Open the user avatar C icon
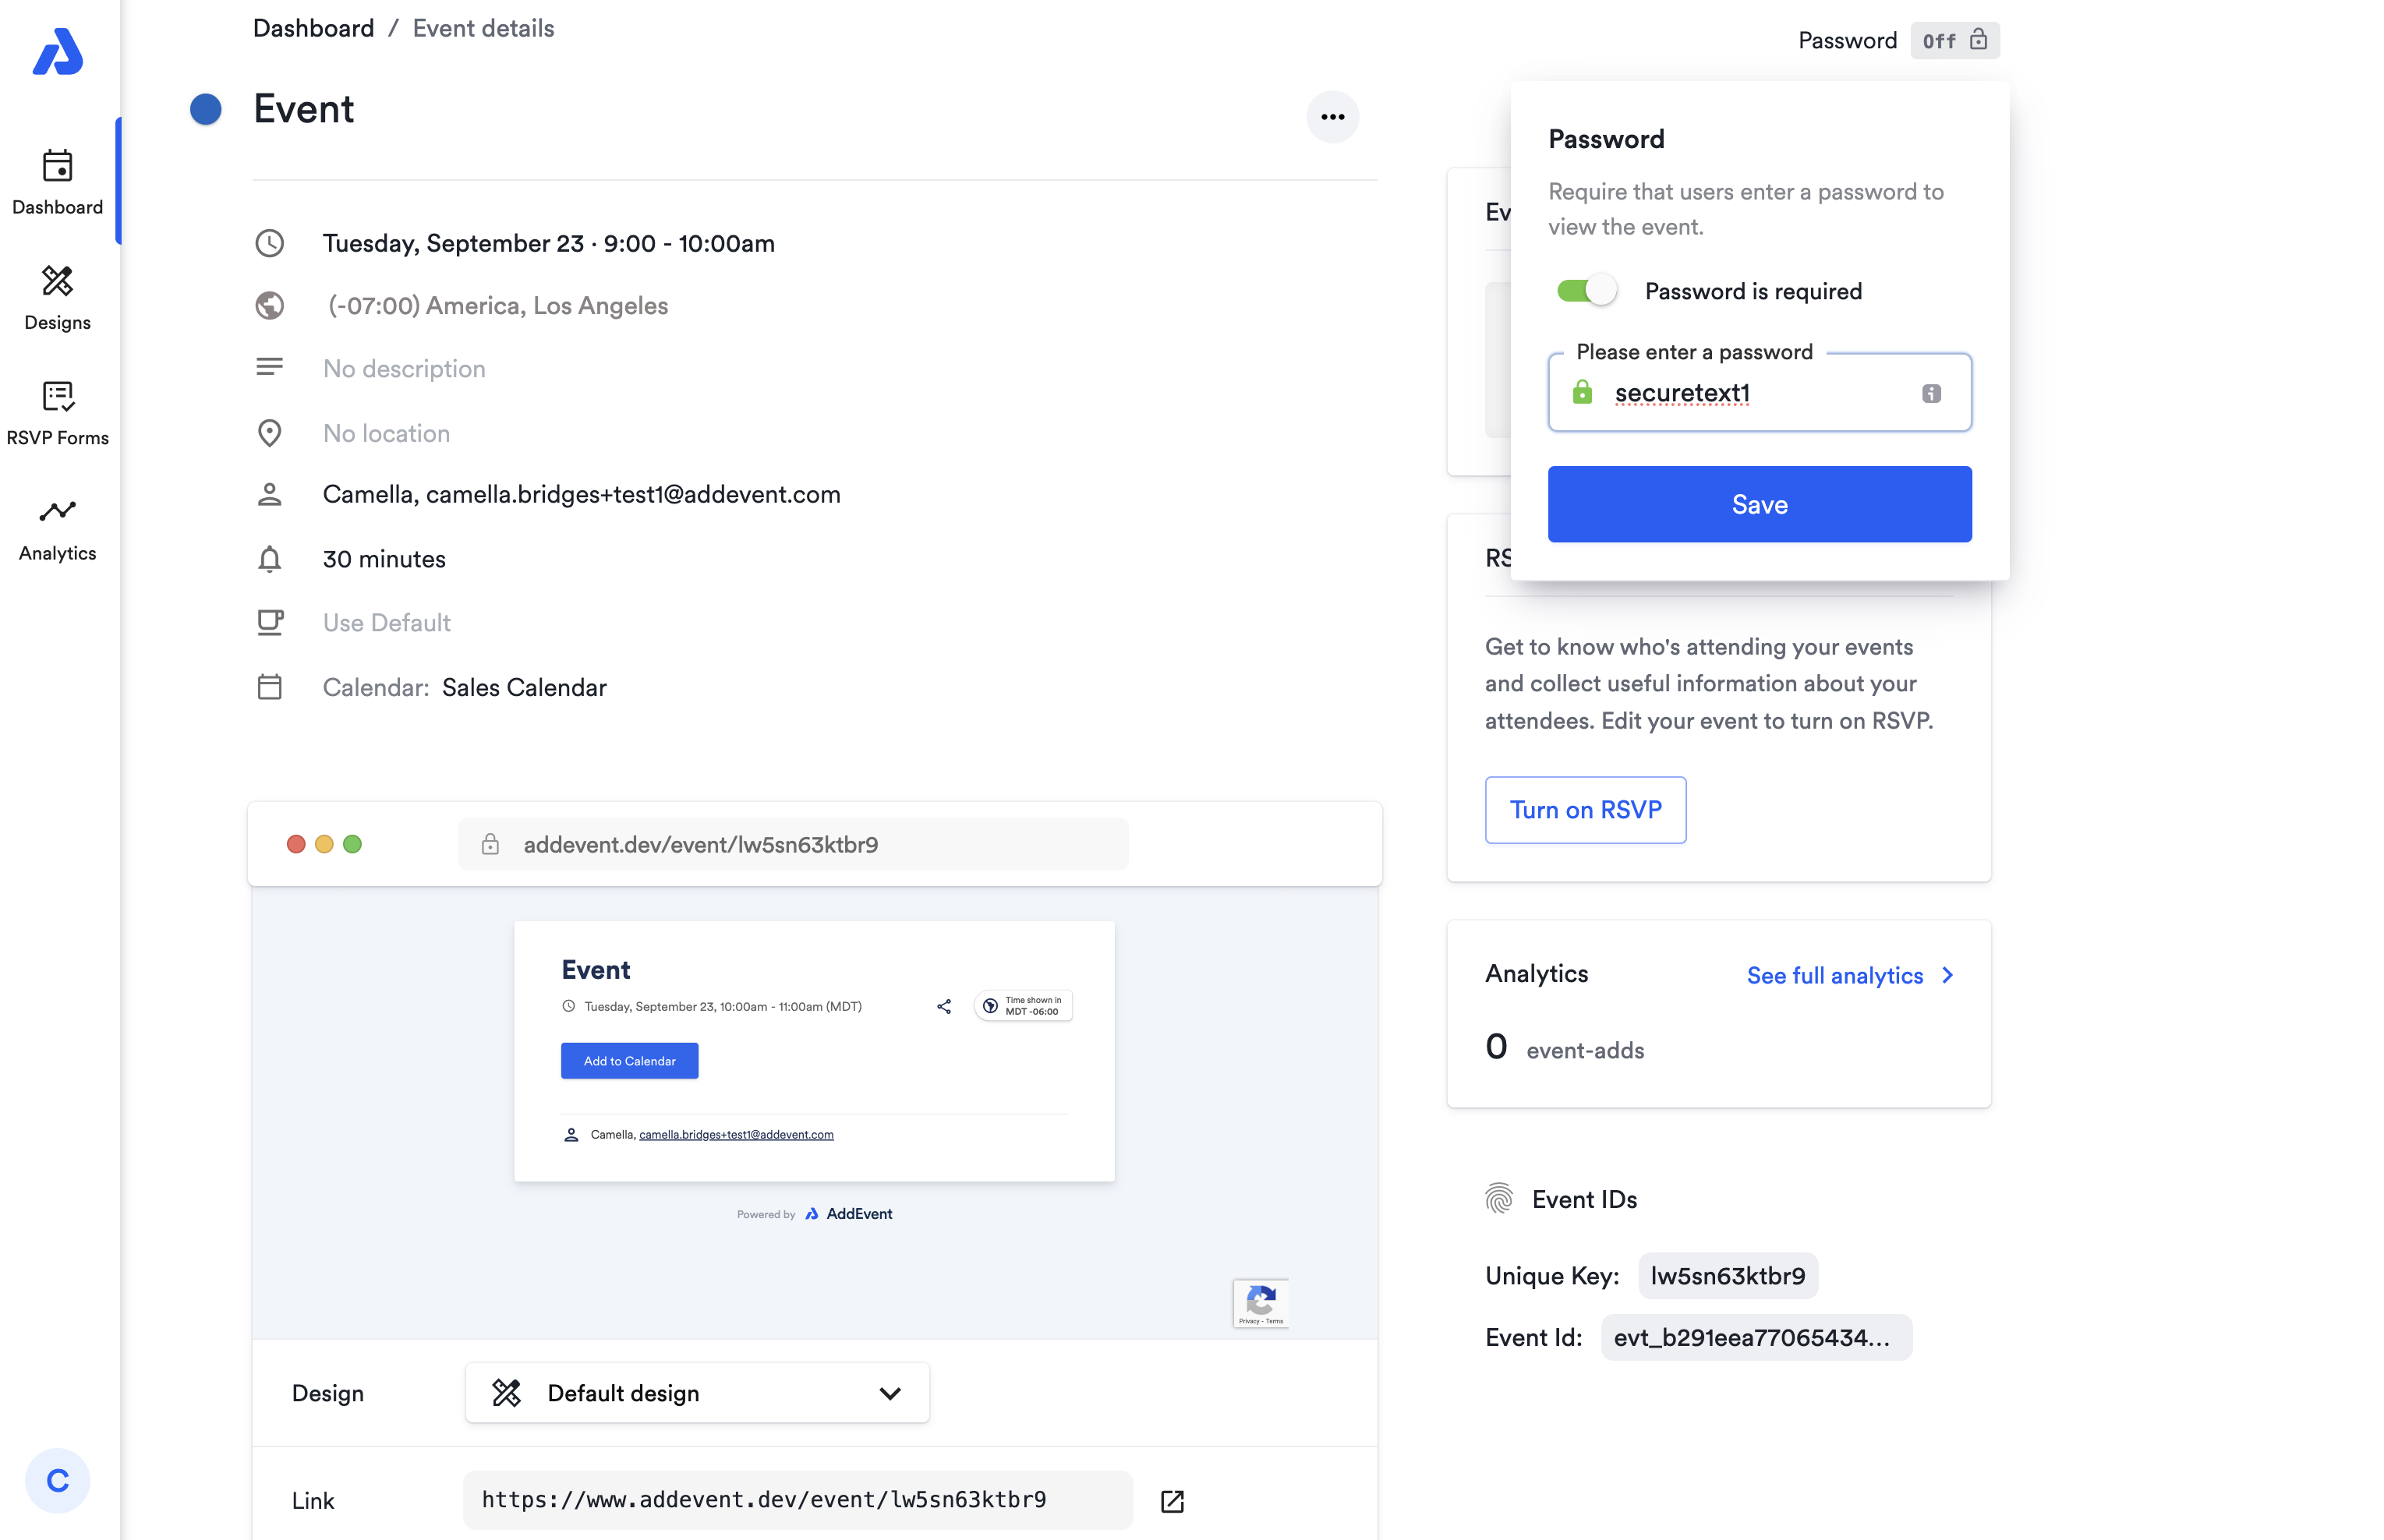The image size is (2384, 1540). tap(58, 1480)
